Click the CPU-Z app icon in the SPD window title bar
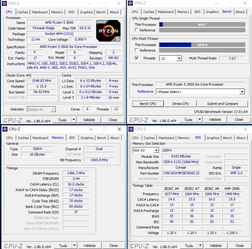Viewport: 252px width, 249px height. pyautogui.click(x=131, y=129)
